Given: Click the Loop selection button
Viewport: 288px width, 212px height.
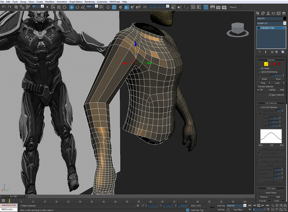Looking at the screenshot, I should [x=278, y=83].
